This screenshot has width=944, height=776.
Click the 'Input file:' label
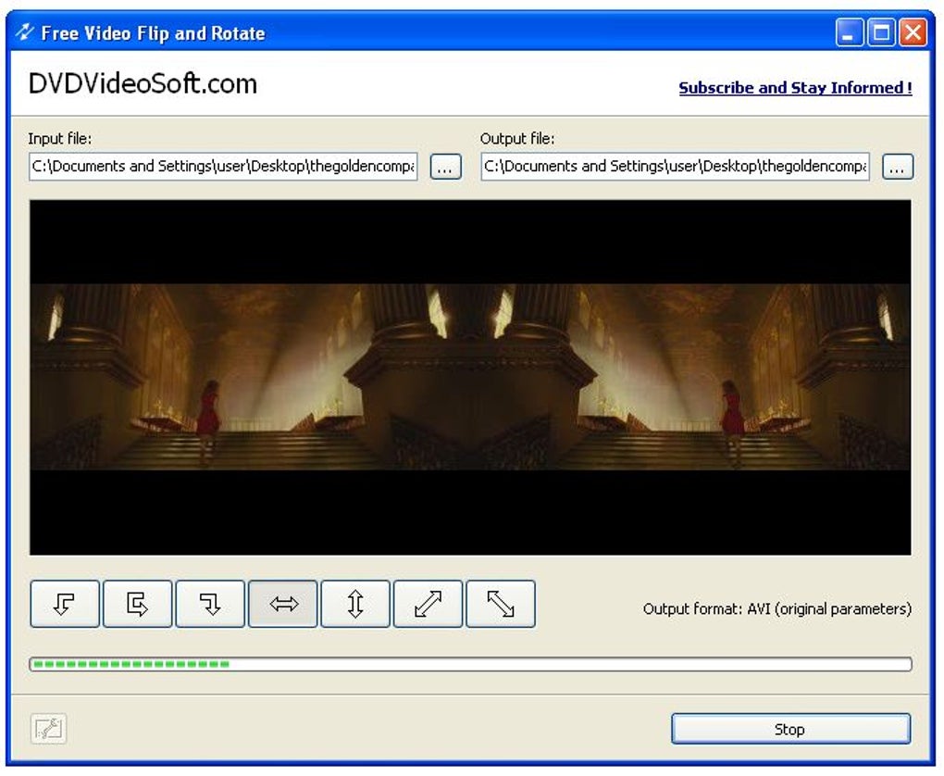click(59, 139)
